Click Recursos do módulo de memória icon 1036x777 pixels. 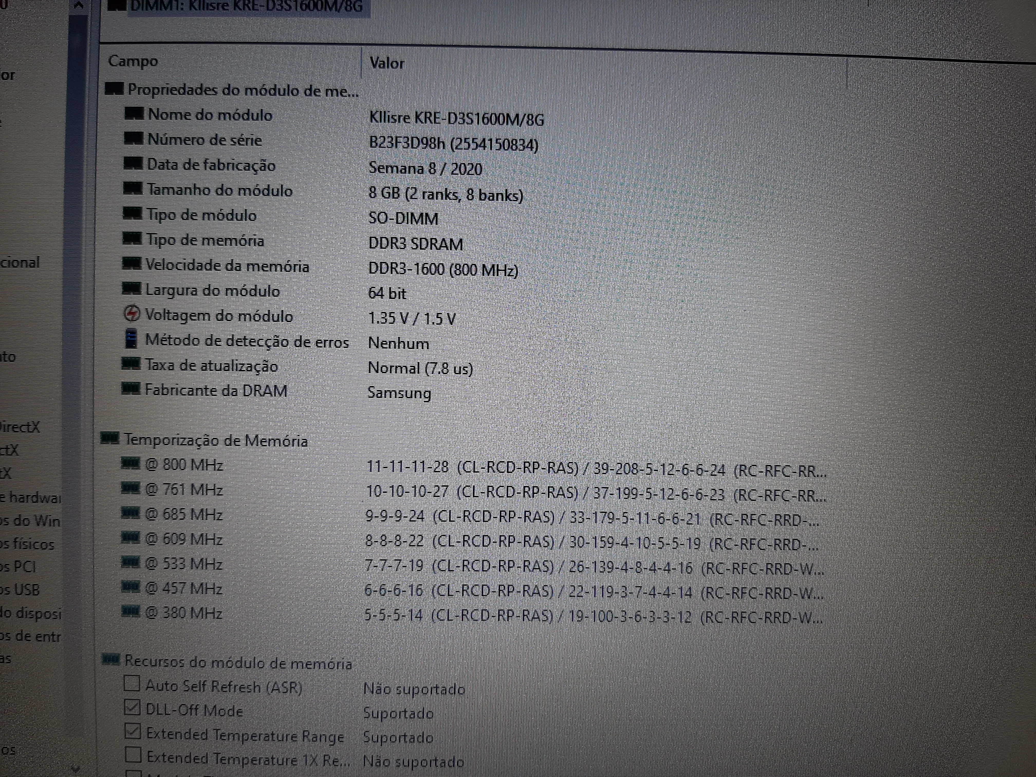(111, 659)
